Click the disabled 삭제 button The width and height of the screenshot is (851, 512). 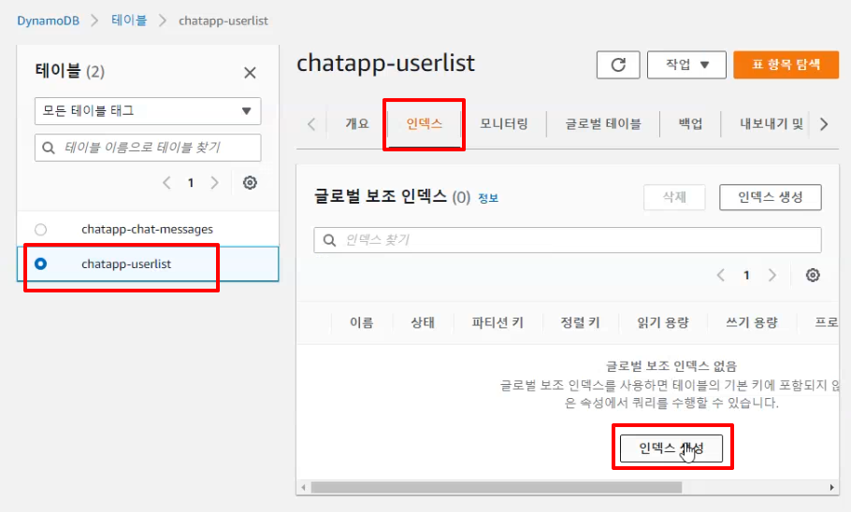click(x=674, y=197)
